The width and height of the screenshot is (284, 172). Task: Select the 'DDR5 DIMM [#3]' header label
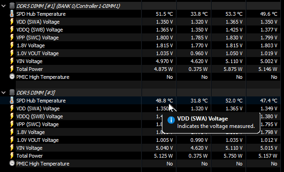point(36,93)
